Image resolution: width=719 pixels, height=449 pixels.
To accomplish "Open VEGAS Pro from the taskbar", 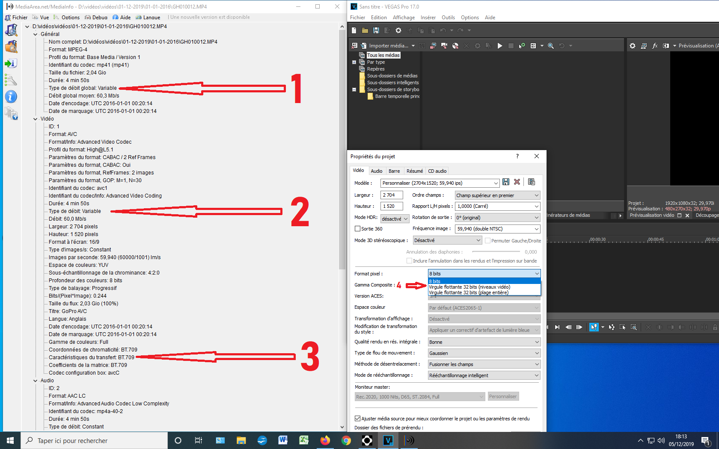I will click(388, 440).
